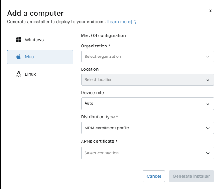Open the Select organization dropdown
The height and width of the screenshot is (189, 221).
(148, 56)
